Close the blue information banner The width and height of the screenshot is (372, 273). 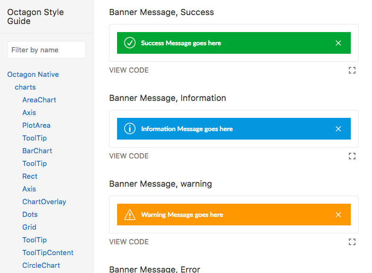click(x=338, y=129)
